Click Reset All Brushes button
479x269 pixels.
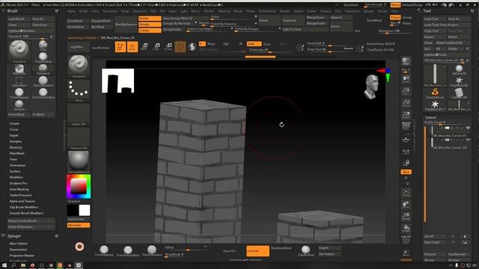(31, 227)
